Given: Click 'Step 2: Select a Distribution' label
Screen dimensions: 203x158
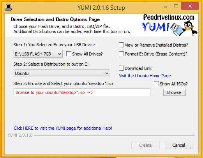Looking at the screenshot, I should point(51,64).
